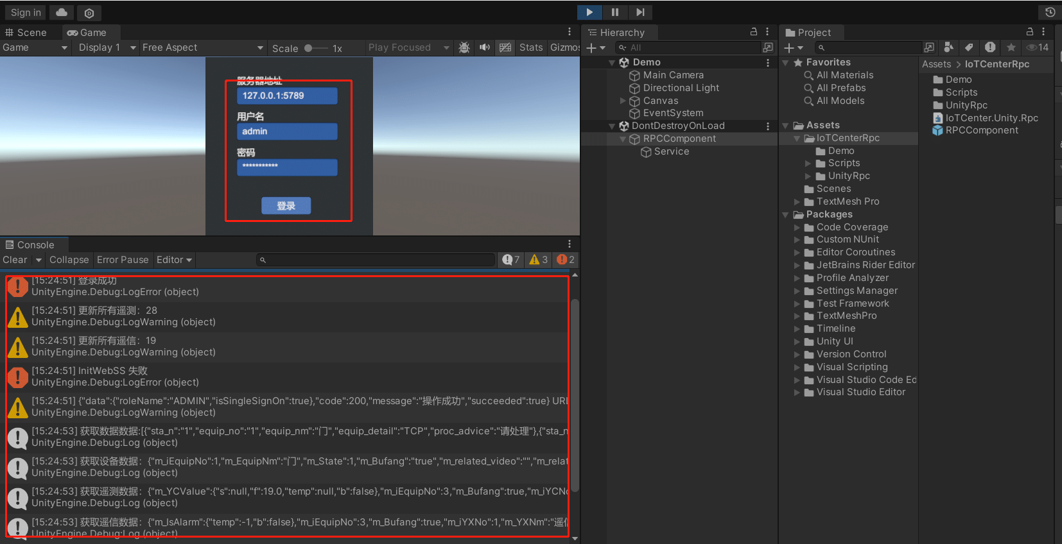Click the Frame Debugger bug icon
Image resolution: width=1062 pixels, height=544 pixels.
tap(464, 47)
